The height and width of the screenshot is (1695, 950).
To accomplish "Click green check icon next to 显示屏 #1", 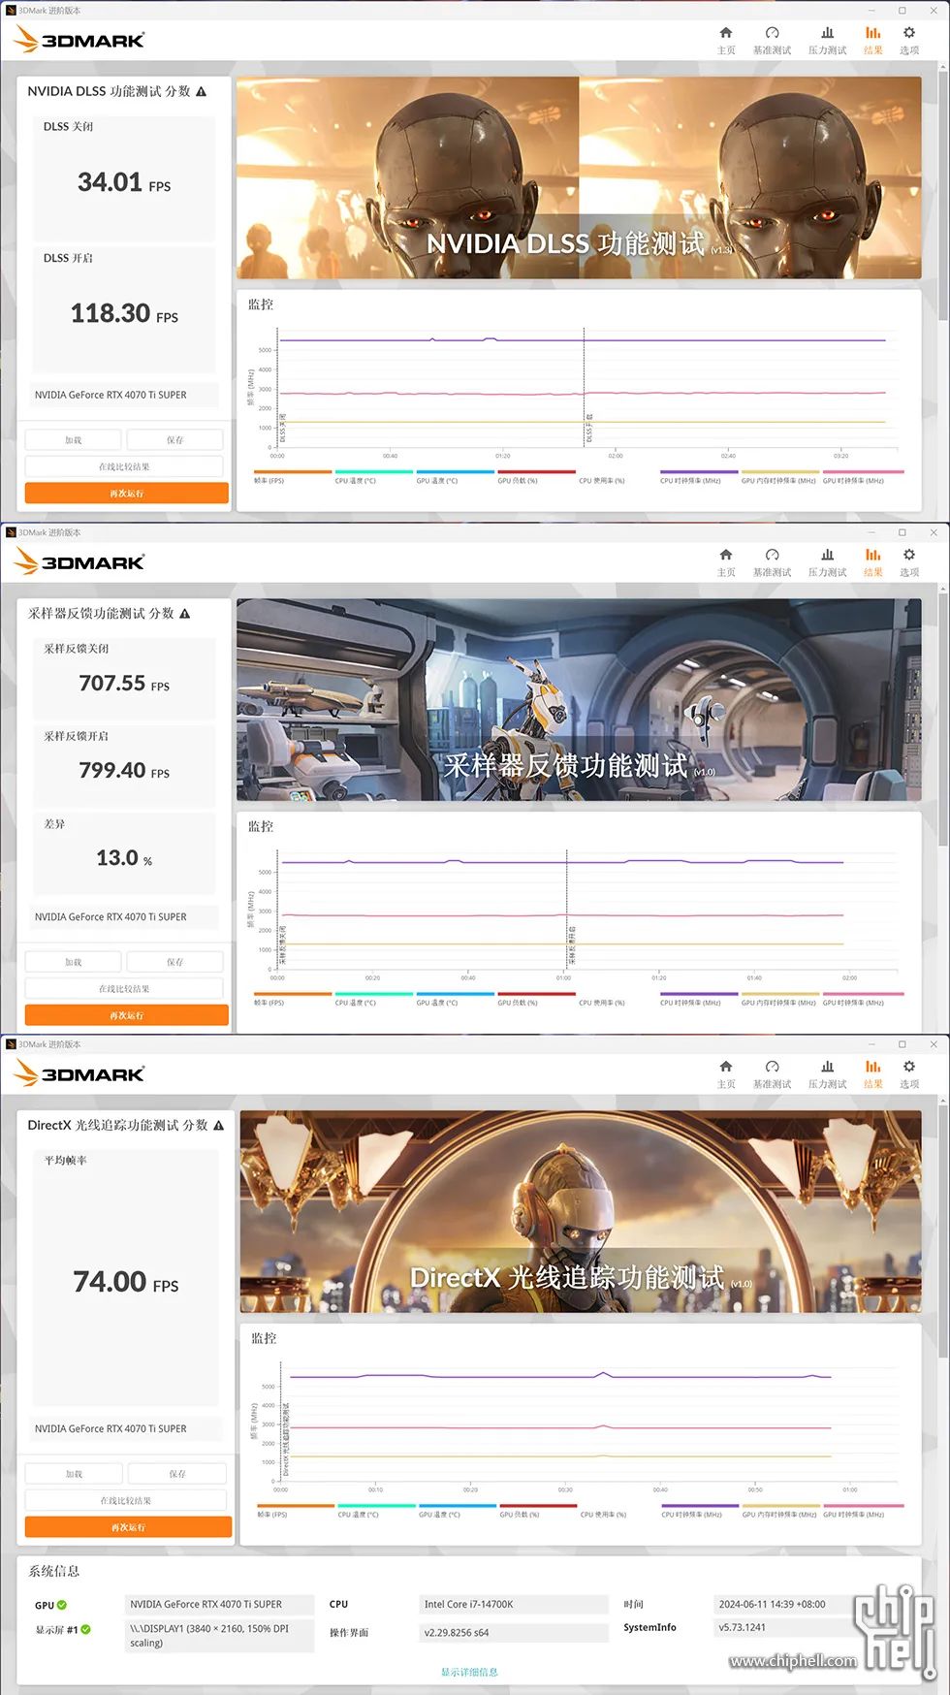I will click(x=85, y=1629).
